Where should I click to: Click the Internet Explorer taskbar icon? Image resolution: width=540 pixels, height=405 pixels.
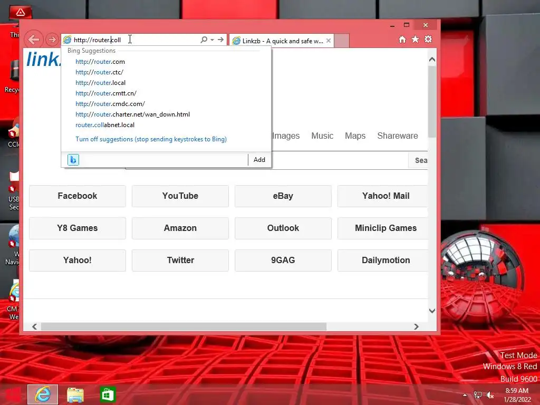pos(43,394)
